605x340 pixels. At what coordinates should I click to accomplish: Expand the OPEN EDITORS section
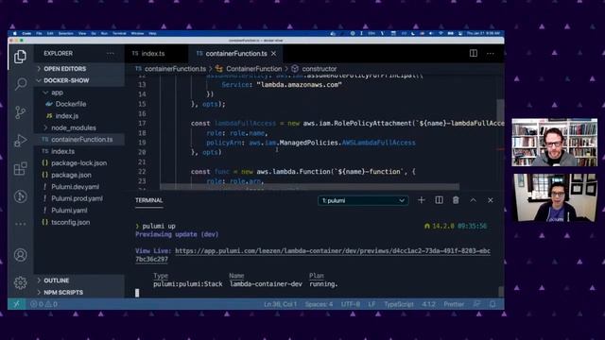[x=65, y=69]
